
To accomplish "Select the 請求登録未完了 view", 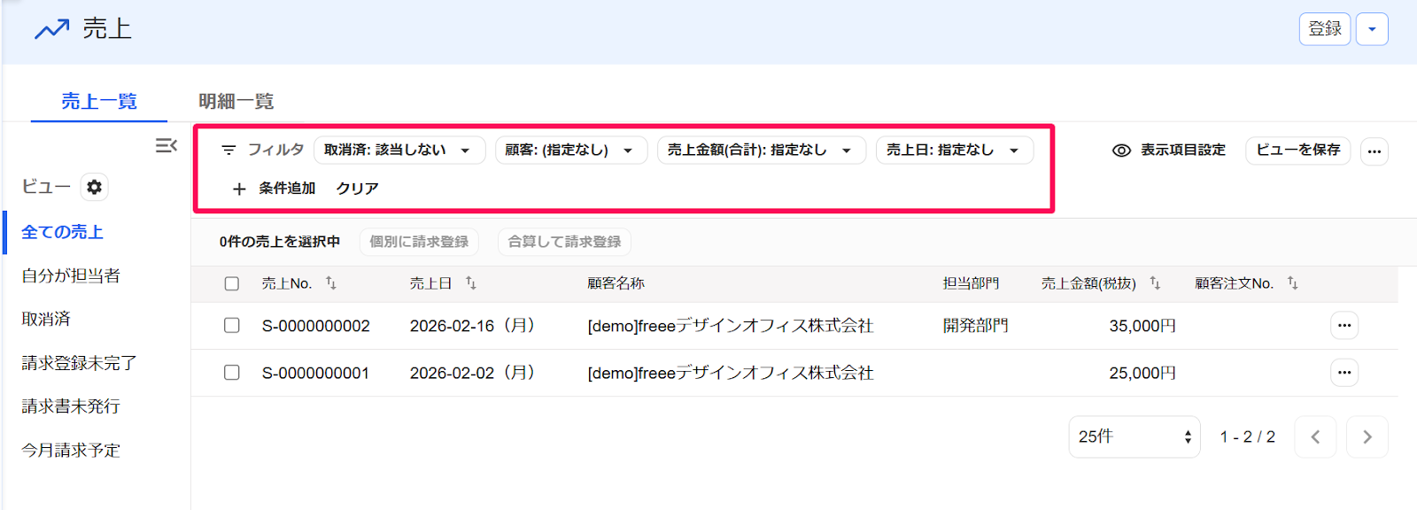I will tap(79, 363).
